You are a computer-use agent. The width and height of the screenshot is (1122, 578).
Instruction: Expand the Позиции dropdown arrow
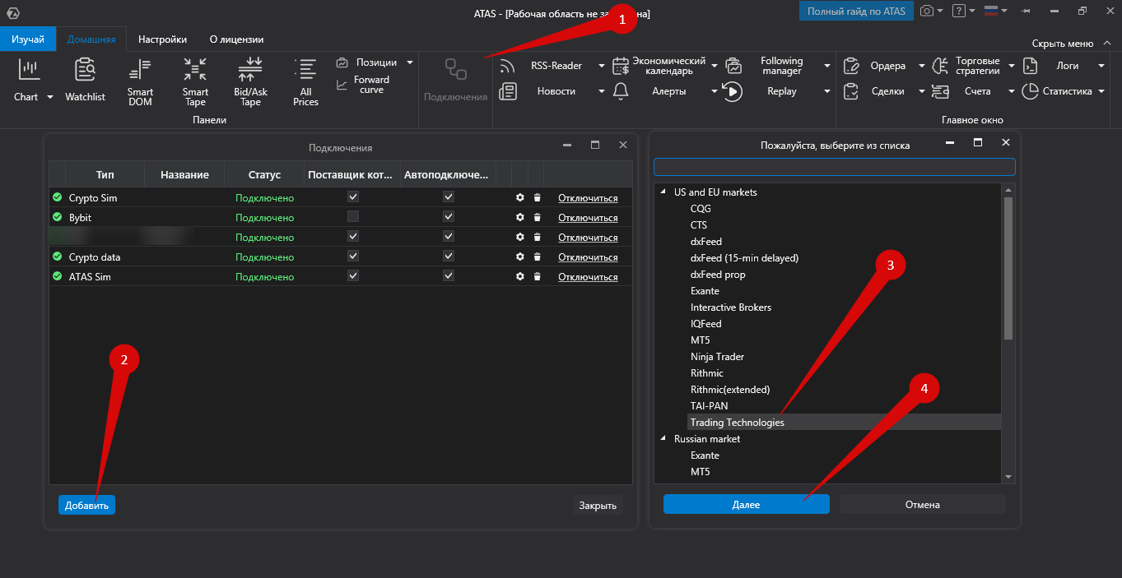[x=410, y=62]
